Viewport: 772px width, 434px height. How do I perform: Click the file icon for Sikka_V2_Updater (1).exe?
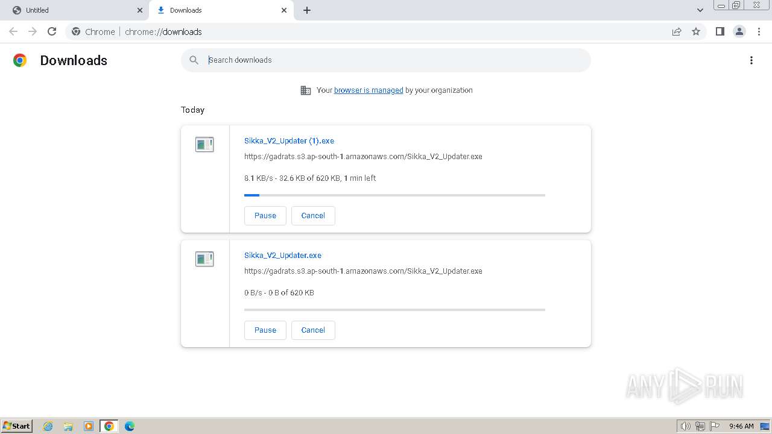point(204,144)
